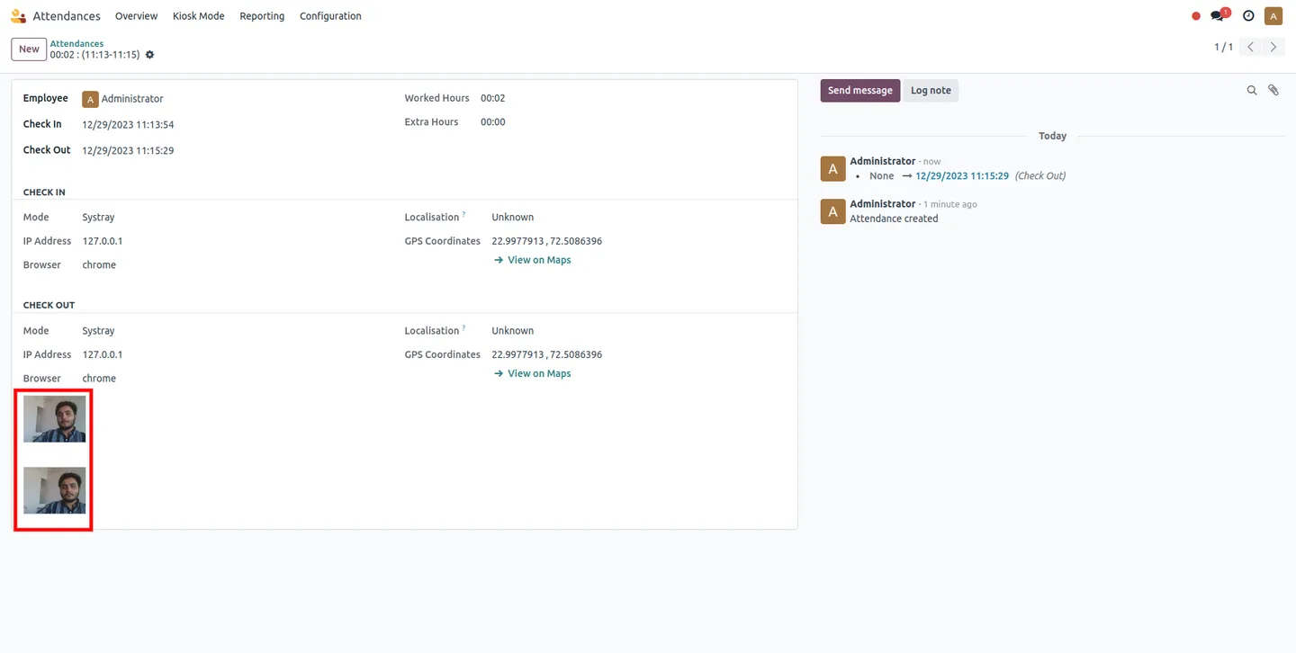The height and width of the screenshot is (653, 1296).
Task: Click the Send message button
Action: (x=859, y=90)
